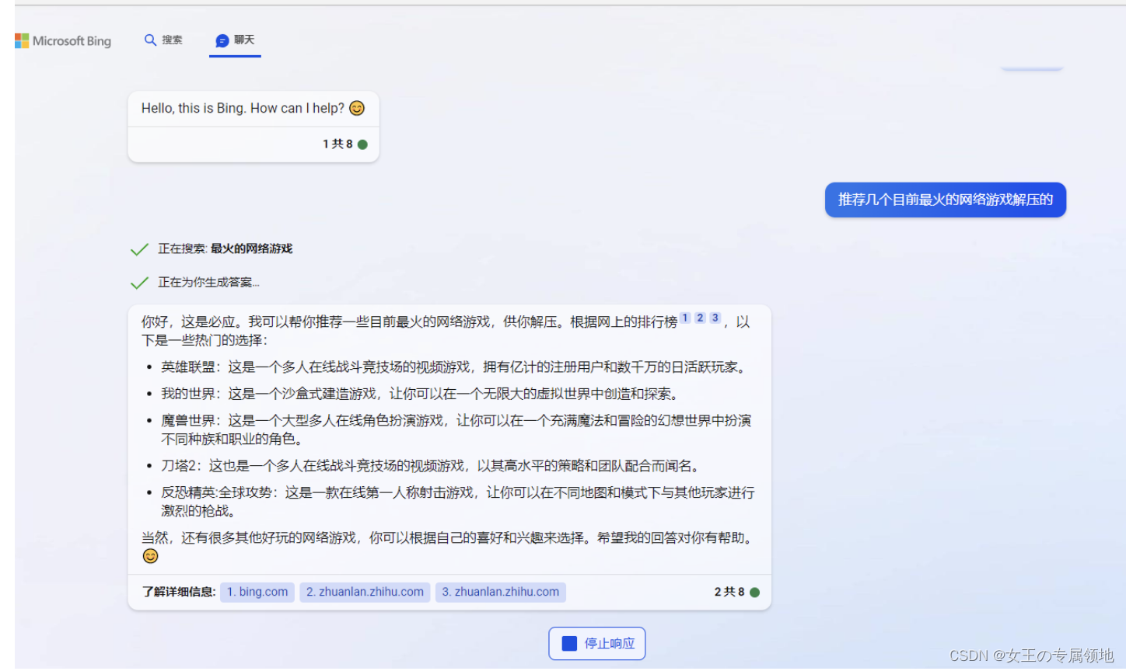Switch to the 聊天 chat tab
The width and height of the screenshot is (1126, 671).
click(235, 40)
